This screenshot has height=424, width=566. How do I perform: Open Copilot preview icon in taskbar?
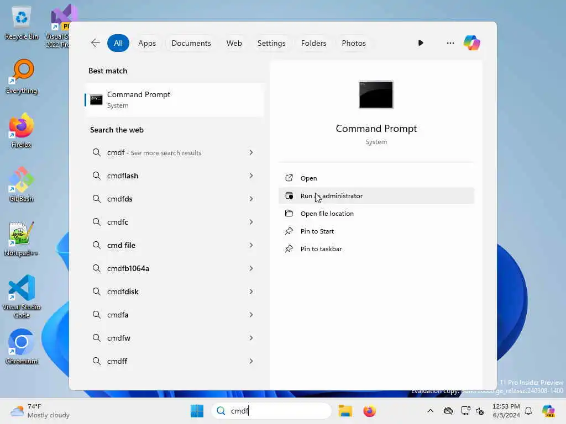[x=548, y=411]
